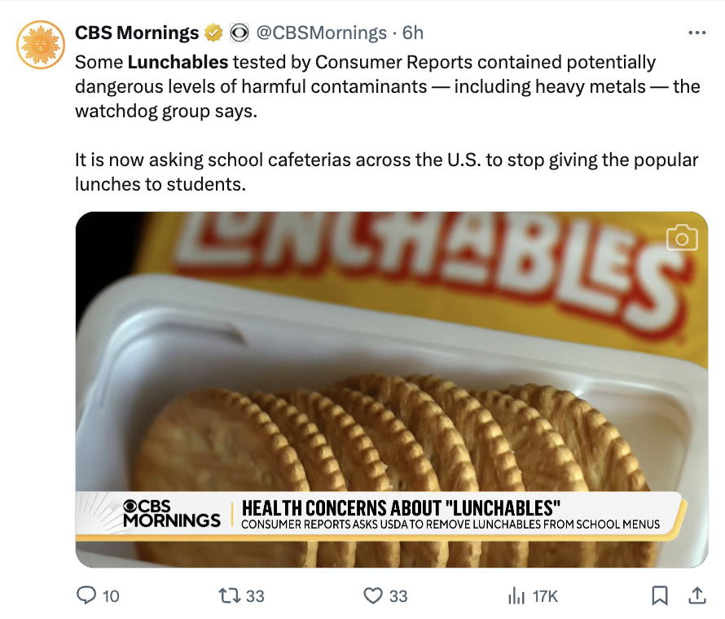Open the three-dot more options menu
725x619 pixels.
pos(697,31)
